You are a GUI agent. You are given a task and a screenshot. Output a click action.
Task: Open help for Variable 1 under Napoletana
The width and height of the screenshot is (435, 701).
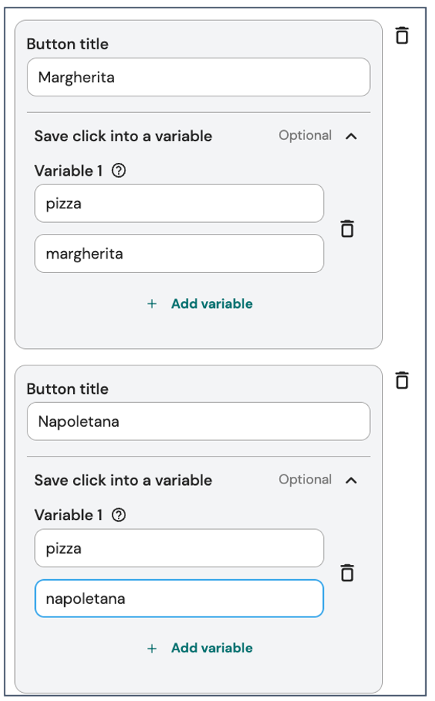click(x=119, y=515)
